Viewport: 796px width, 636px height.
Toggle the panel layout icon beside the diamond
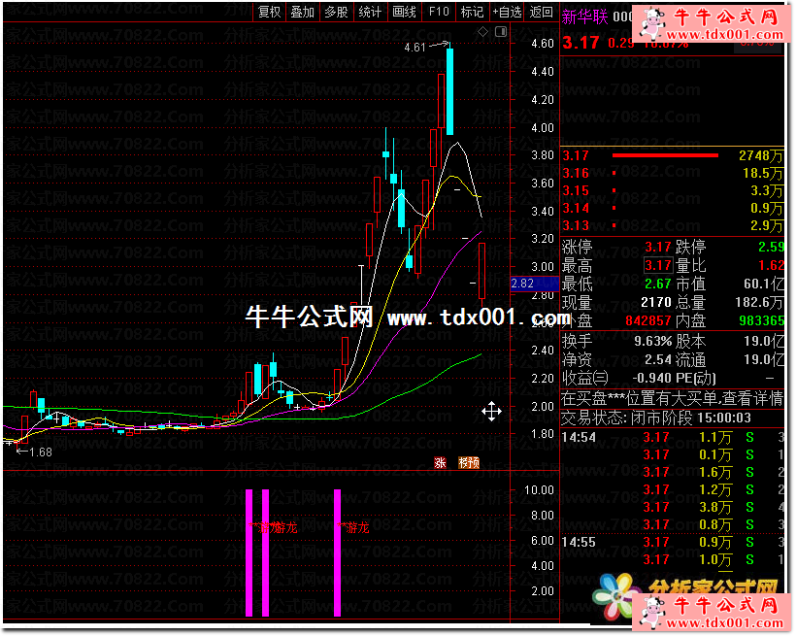(x=503, y=31)
